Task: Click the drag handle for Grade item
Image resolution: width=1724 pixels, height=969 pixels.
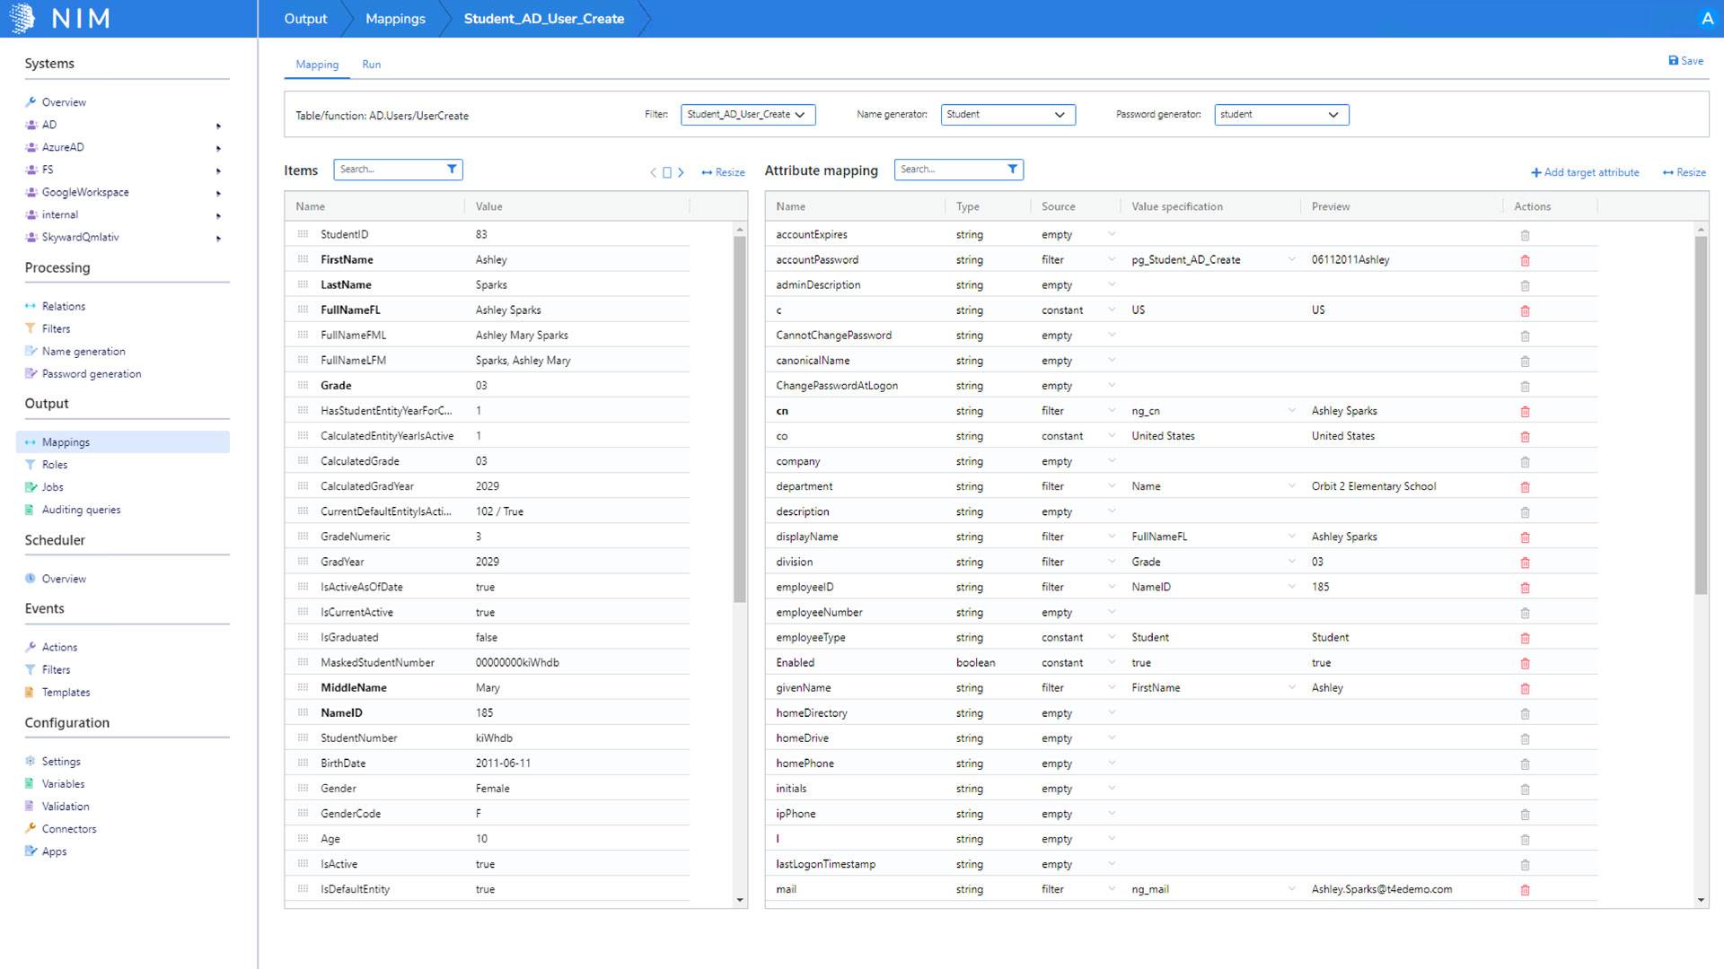Action: pyautogui.click(x=303, y=385)
